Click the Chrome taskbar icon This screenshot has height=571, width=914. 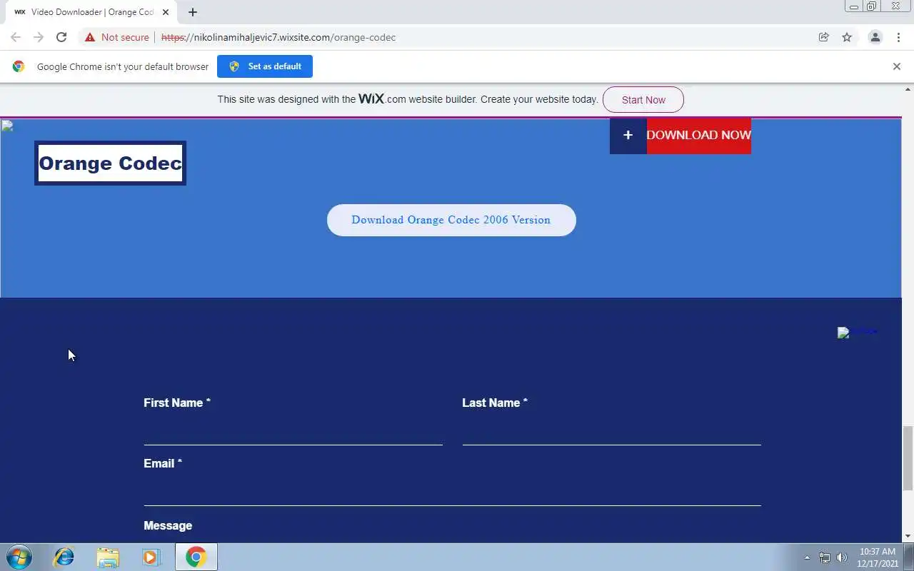click(196, 557)
